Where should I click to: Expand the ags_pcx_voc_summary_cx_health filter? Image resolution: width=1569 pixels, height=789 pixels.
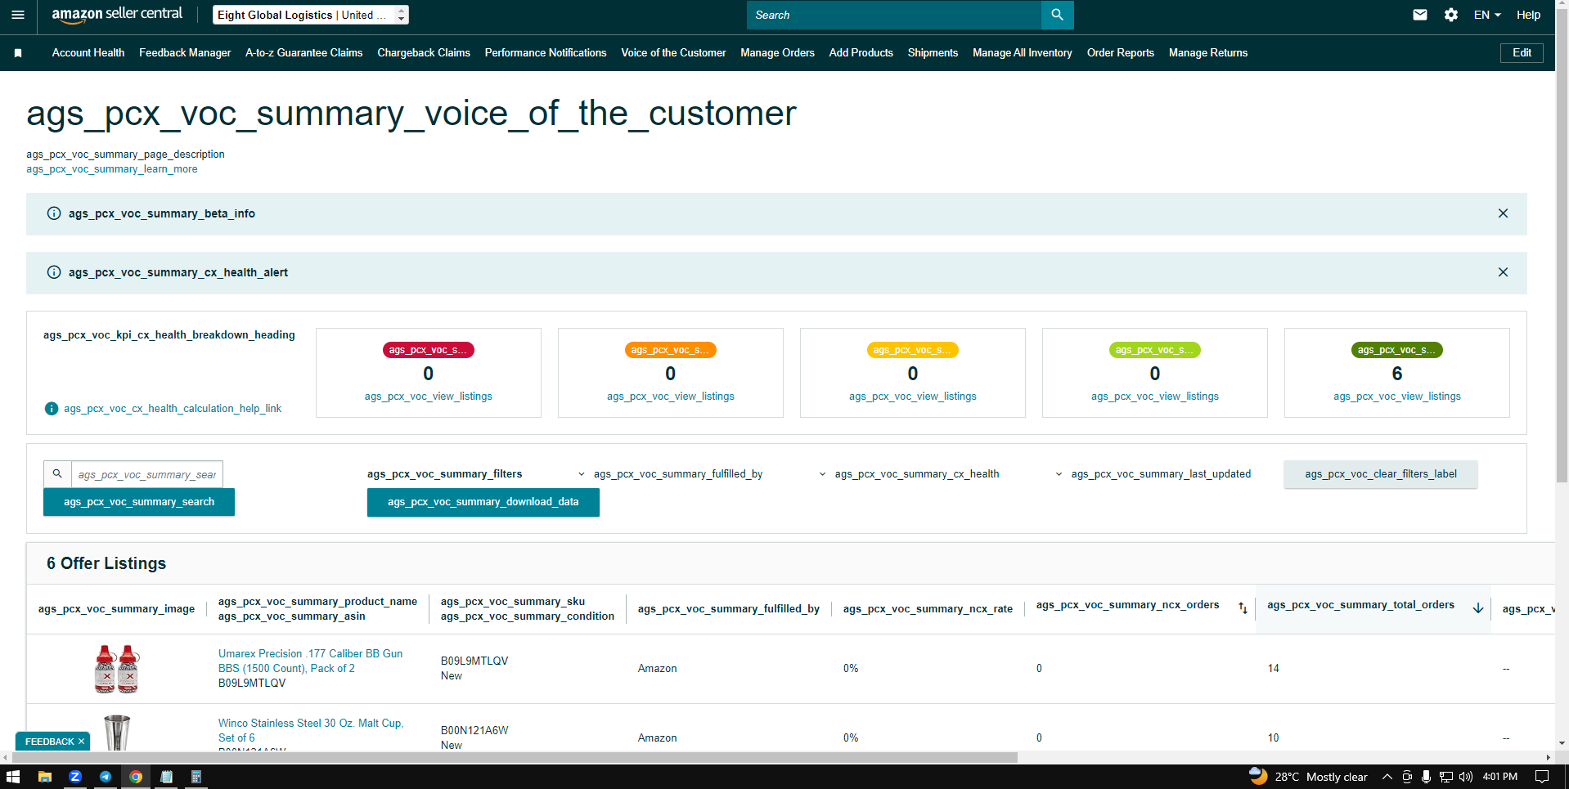coord(908,474)
